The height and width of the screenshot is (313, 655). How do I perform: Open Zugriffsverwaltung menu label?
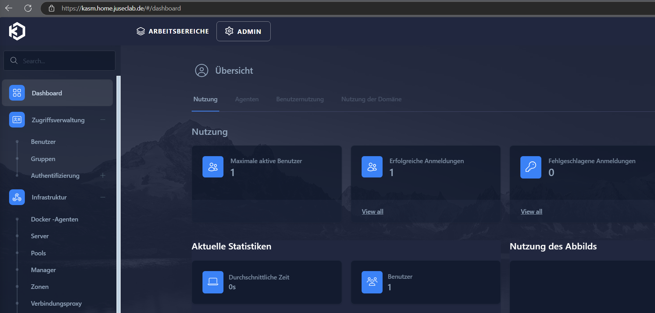[58, 120]
